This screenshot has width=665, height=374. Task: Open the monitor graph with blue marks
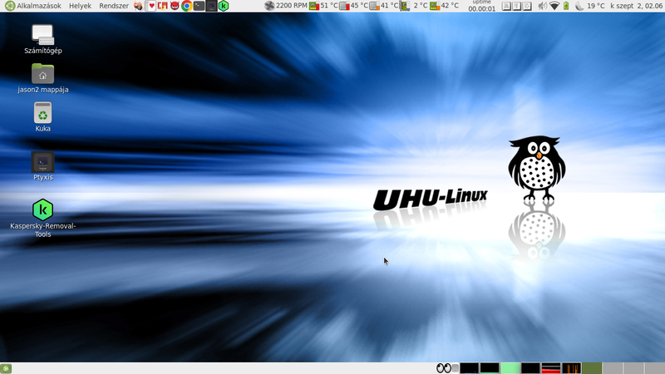pos(469,368)
